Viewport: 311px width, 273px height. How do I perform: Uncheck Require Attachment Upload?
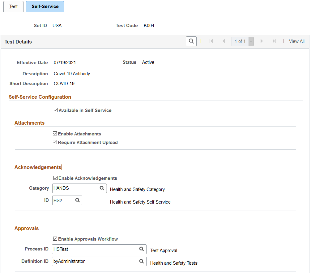[x=55, y=142]
